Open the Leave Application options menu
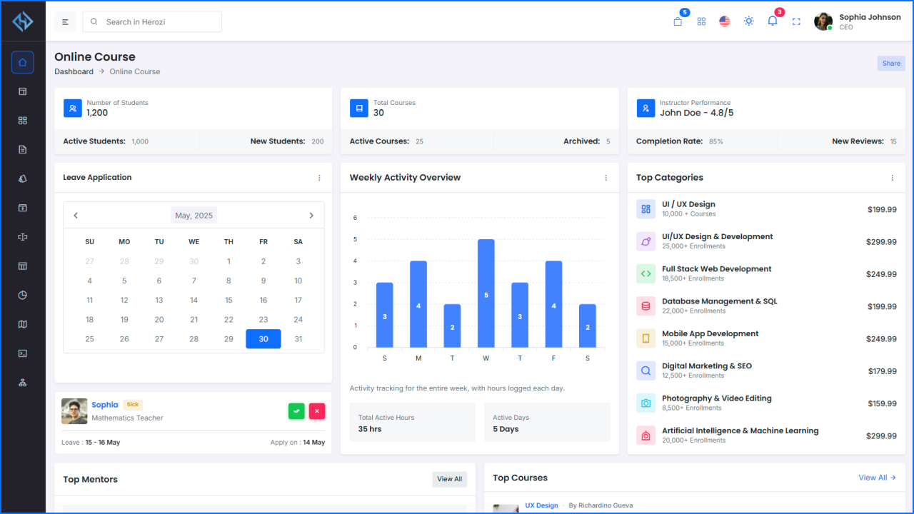 tap(319, 178)
